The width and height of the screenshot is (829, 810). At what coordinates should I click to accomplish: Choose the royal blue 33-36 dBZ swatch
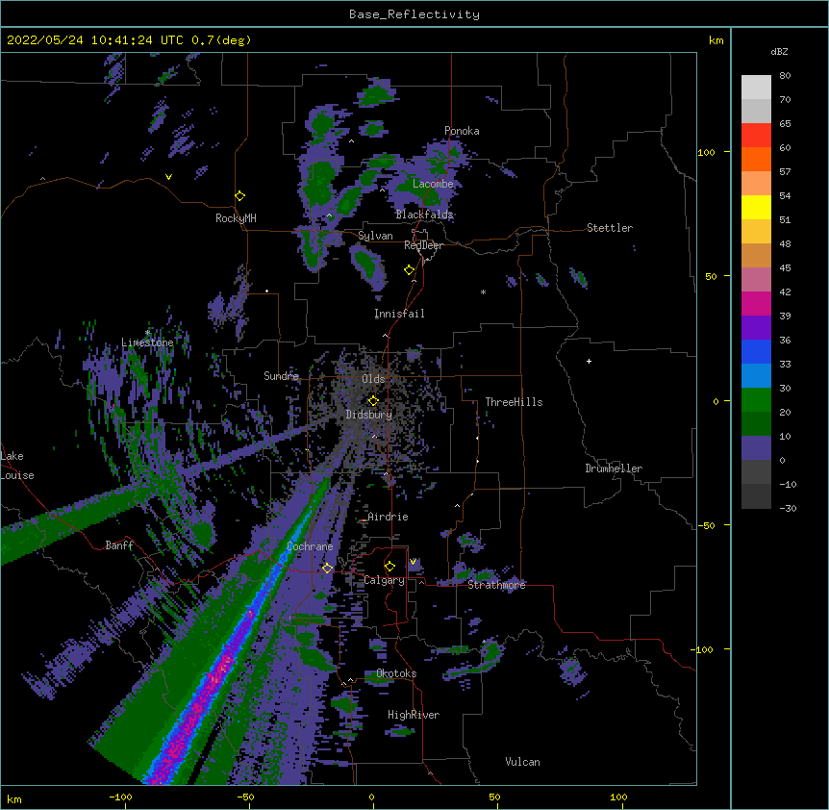(756, 351)
